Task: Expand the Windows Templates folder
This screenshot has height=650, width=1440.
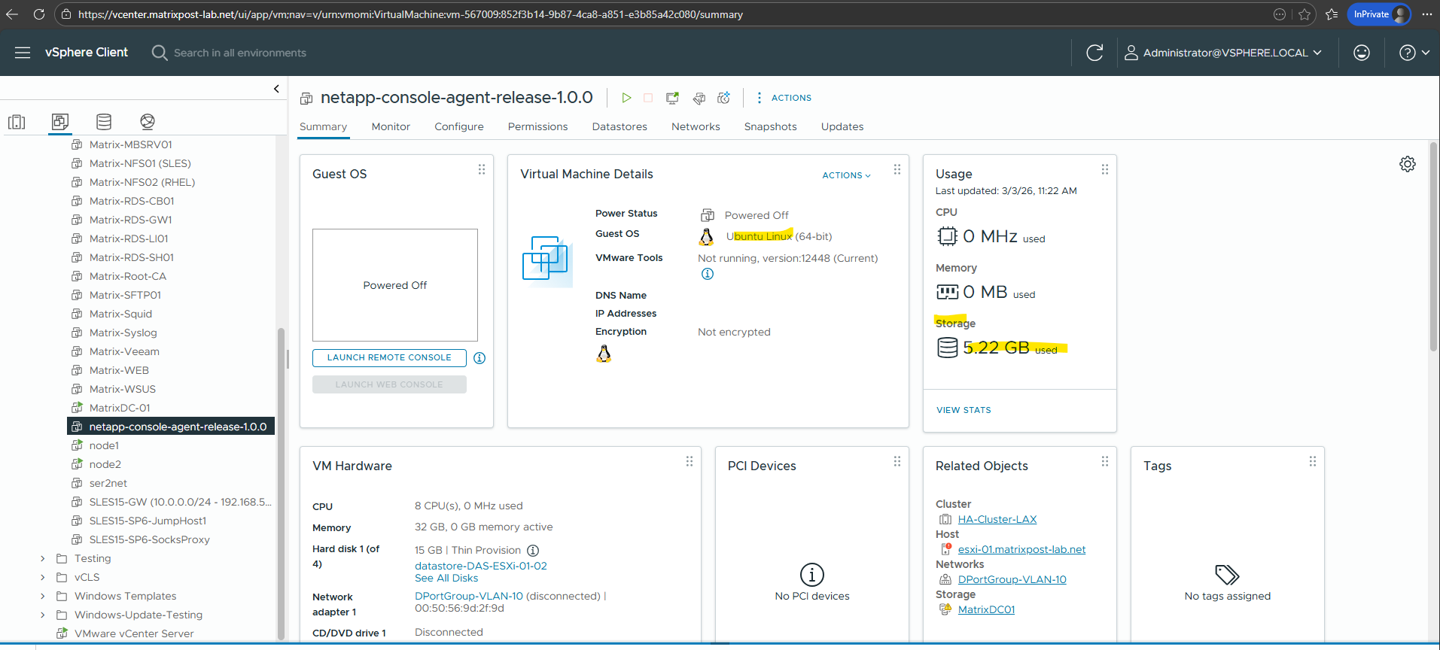Action: (43, 596)
